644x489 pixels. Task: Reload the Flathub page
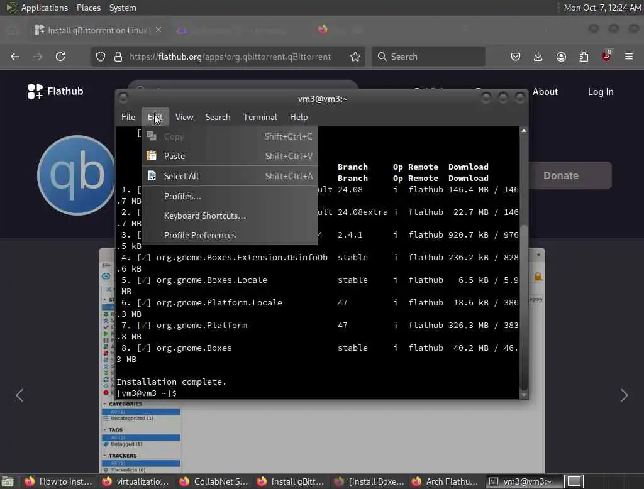point(60,57)
